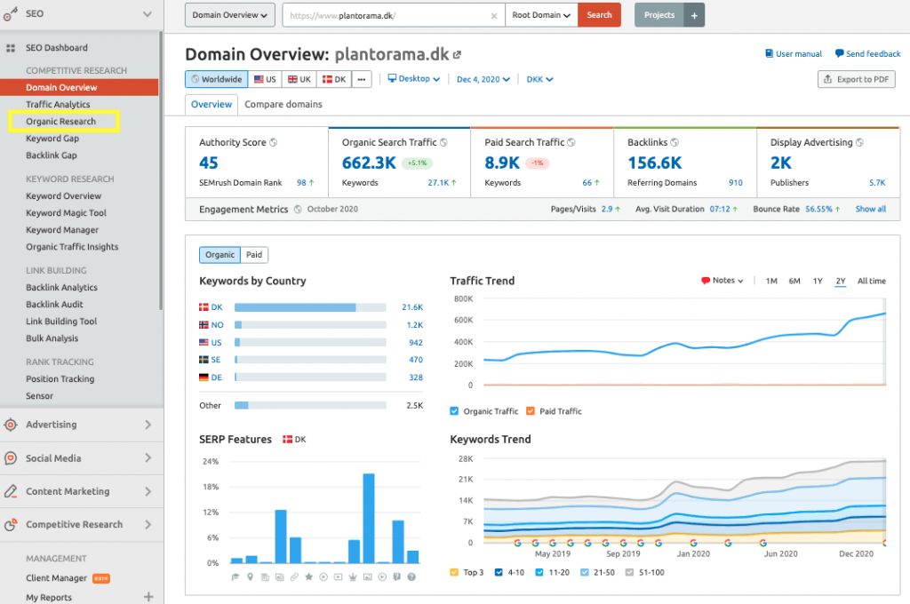Select the DK database tab

334,79
